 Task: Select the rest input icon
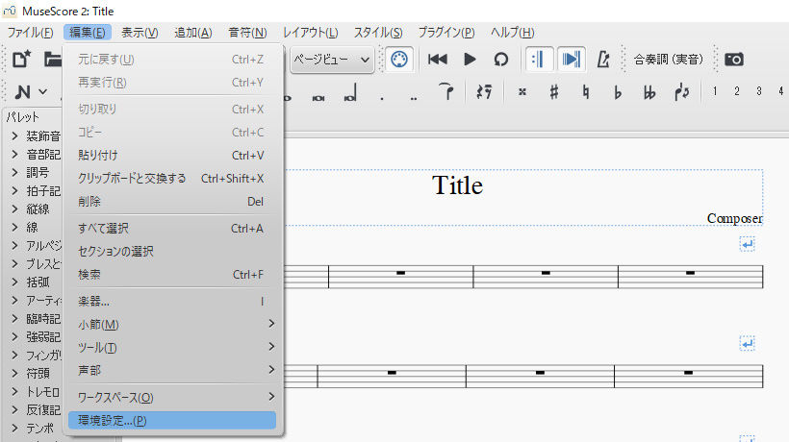[484, 91]
